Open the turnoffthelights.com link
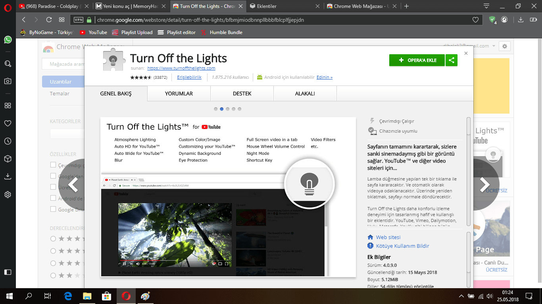The image size is (542, 304). [x=181, y=68]
